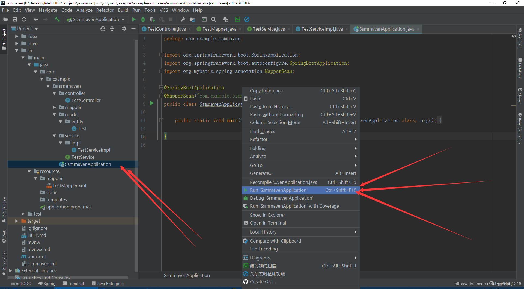524x289 pixels.
Task: Click the Back navigation arrow
Action: (x=36, y=19)
